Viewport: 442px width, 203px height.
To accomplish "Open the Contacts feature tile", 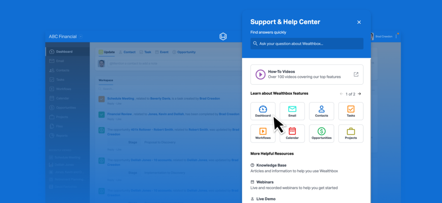I will 321,111.
